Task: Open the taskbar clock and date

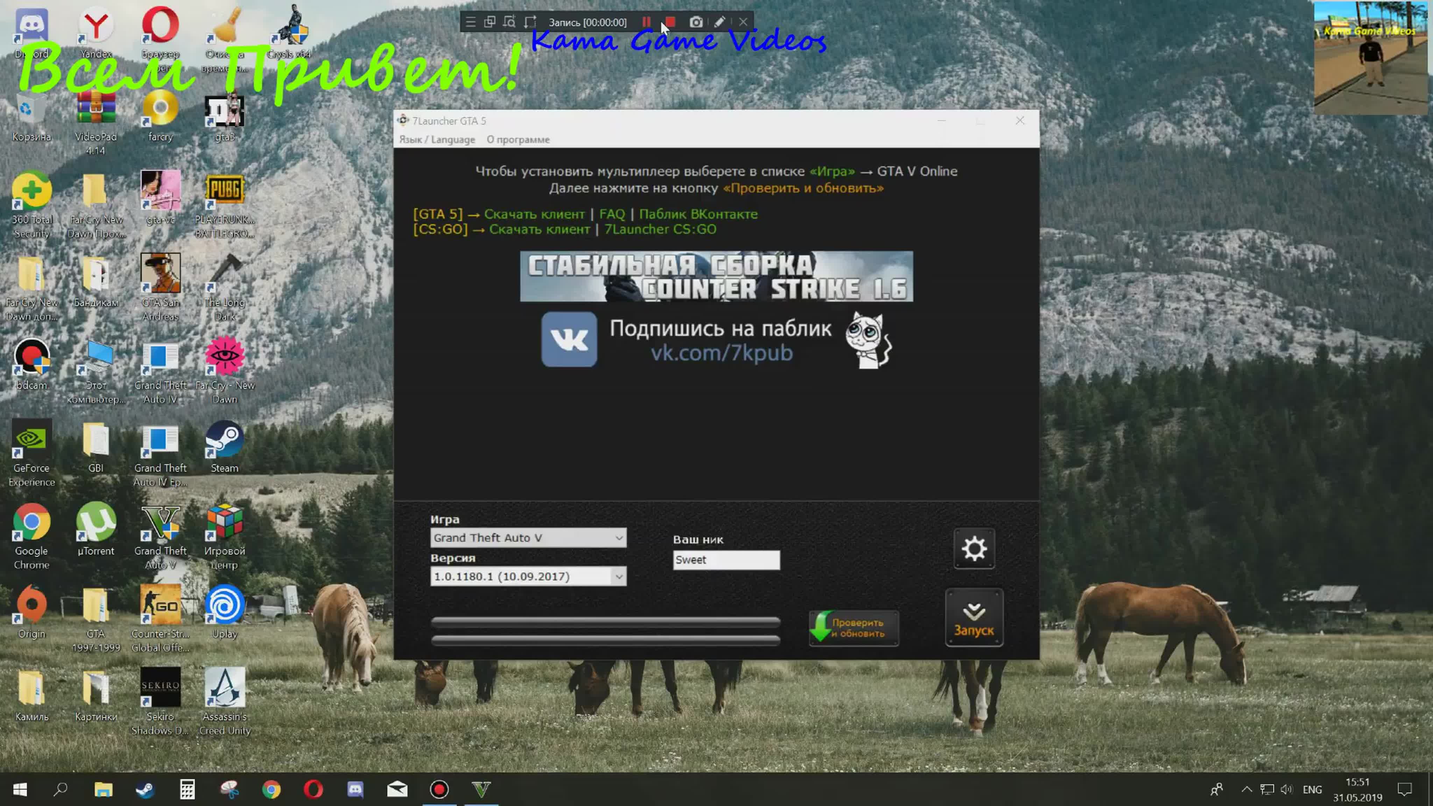Action: coord(1357,789)
